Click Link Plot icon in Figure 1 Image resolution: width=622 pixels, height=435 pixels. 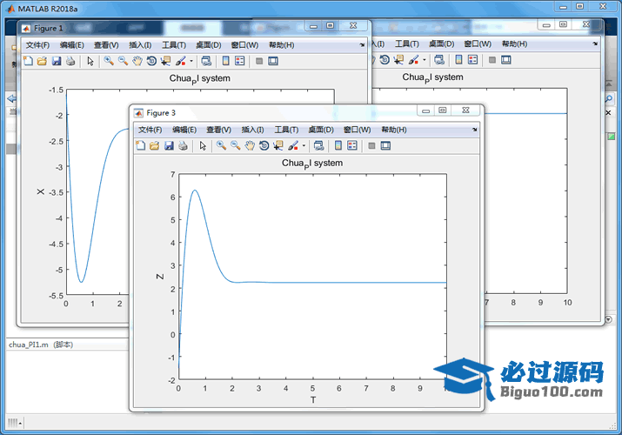[x=206, y=61]
